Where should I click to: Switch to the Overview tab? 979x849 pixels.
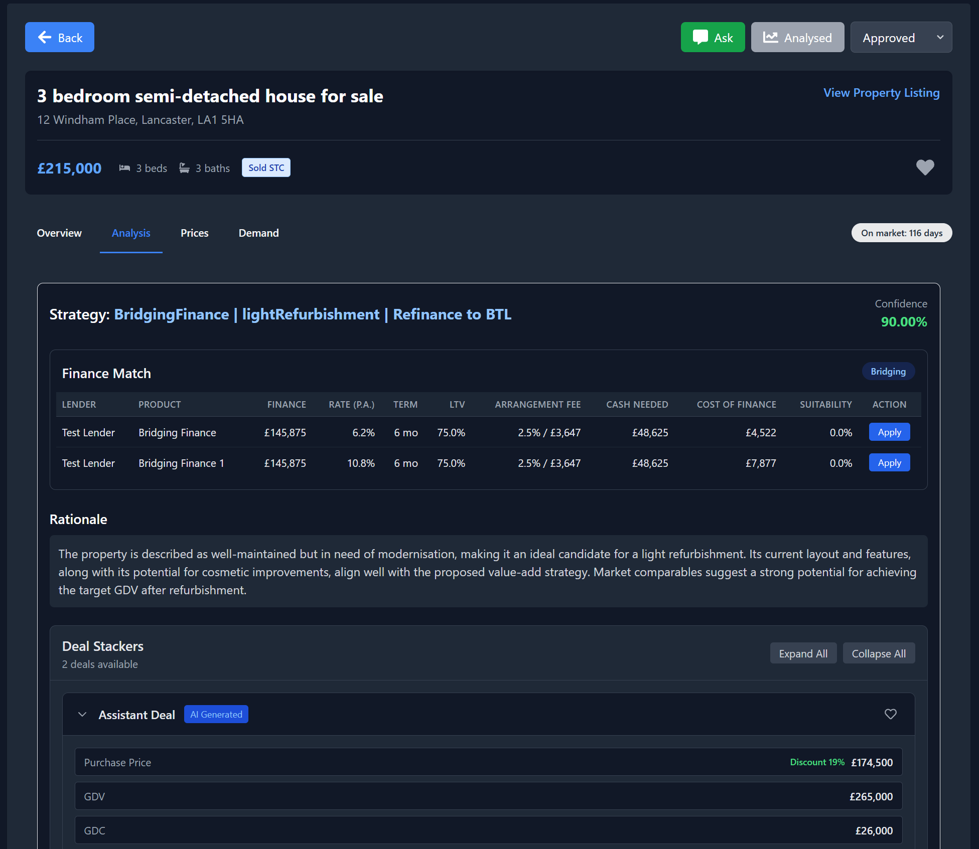point(59,233)
